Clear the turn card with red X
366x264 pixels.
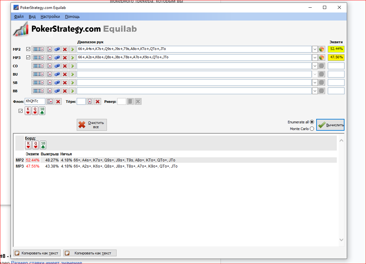point(98,102)
